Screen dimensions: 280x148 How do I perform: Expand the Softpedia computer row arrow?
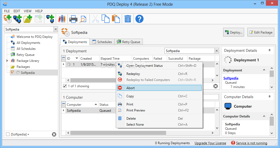coord(64,110)
